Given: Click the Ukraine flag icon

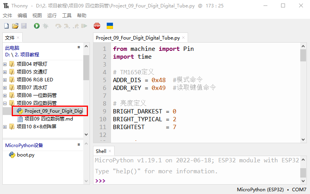Looking at the screenshot, I should point(110,26).
